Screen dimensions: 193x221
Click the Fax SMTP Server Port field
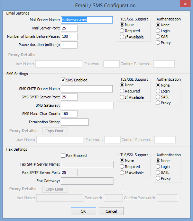(69, 173)
